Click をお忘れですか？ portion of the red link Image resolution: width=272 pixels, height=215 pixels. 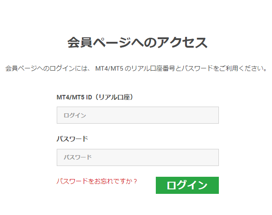click(x=113, y=181)
